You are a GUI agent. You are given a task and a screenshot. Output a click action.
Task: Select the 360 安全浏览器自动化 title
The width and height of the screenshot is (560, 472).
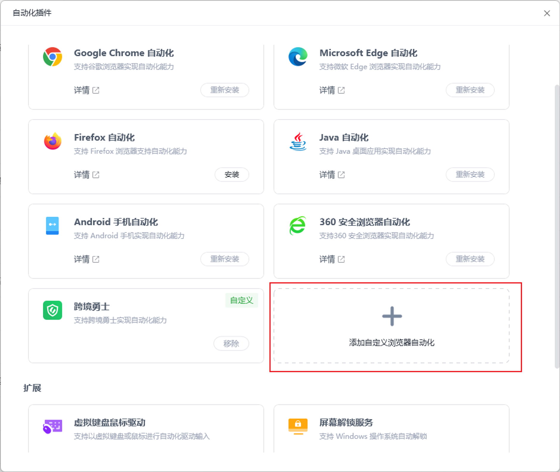365,222
